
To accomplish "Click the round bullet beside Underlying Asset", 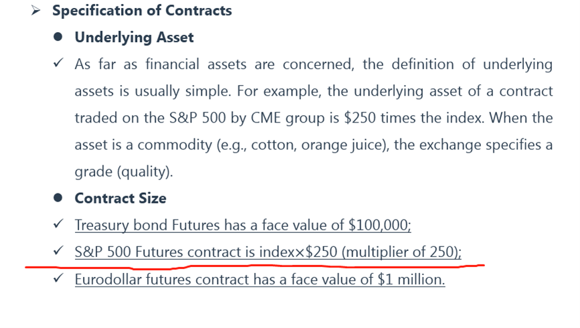I will [58, 37].
